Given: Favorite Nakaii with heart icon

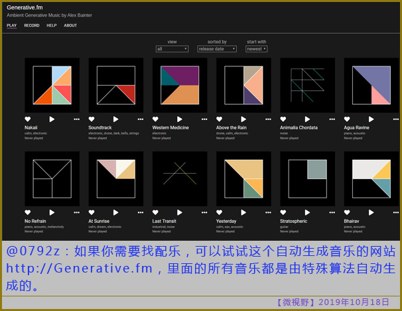Looking at the screenshot, I should [x=28, y=119].
